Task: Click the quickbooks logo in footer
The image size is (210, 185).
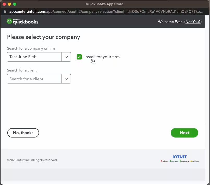Action: 184,161
